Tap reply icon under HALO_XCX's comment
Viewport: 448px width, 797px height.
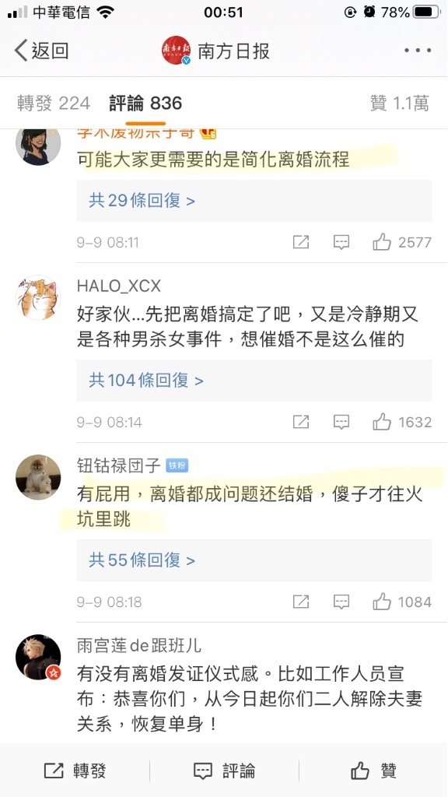pyautogui.click(x=341, y=422)
